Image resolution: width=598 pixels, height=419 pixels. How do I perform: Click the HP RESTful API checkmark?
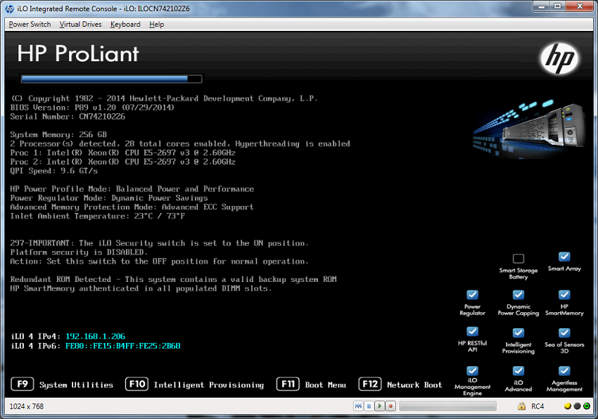472,331
